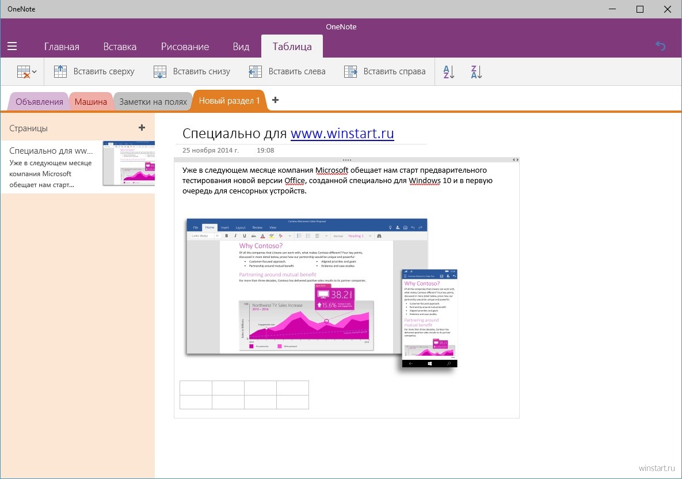Open the www.winstart.ru link
This screenshot has height=479, width=682.
tap(342, 133)
